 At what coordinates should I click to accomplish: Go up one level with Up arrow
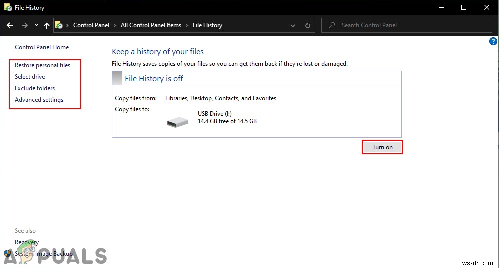click(x=47, y=25)
